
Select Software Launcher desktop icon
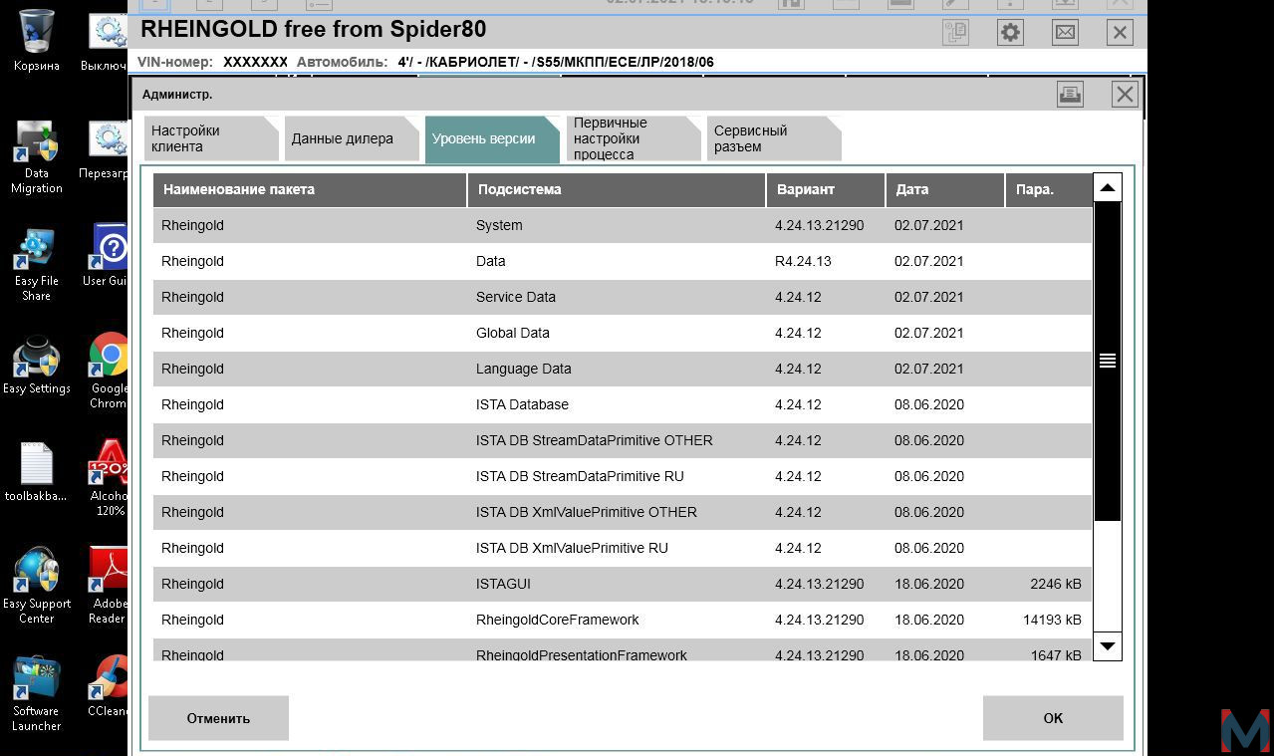click(x=37, y=693)
